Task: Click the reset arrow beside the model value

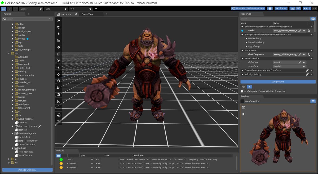Action: (x=309, y=31)
